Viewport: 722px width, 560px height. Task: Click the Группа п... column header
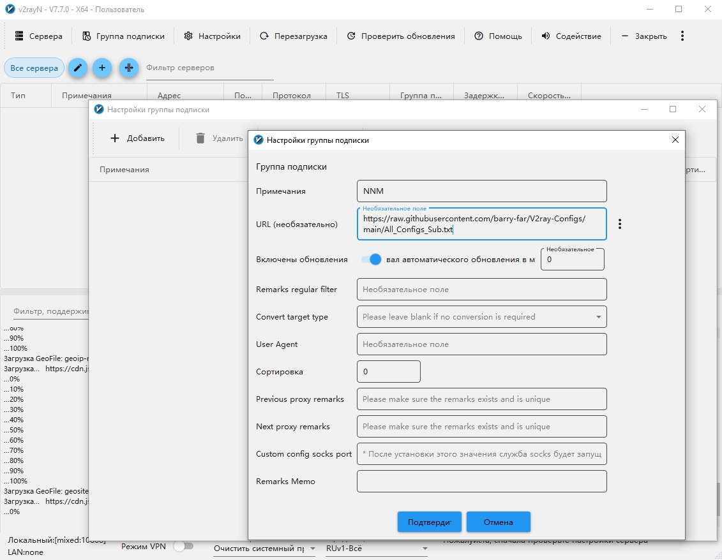[x=421, y=96]
